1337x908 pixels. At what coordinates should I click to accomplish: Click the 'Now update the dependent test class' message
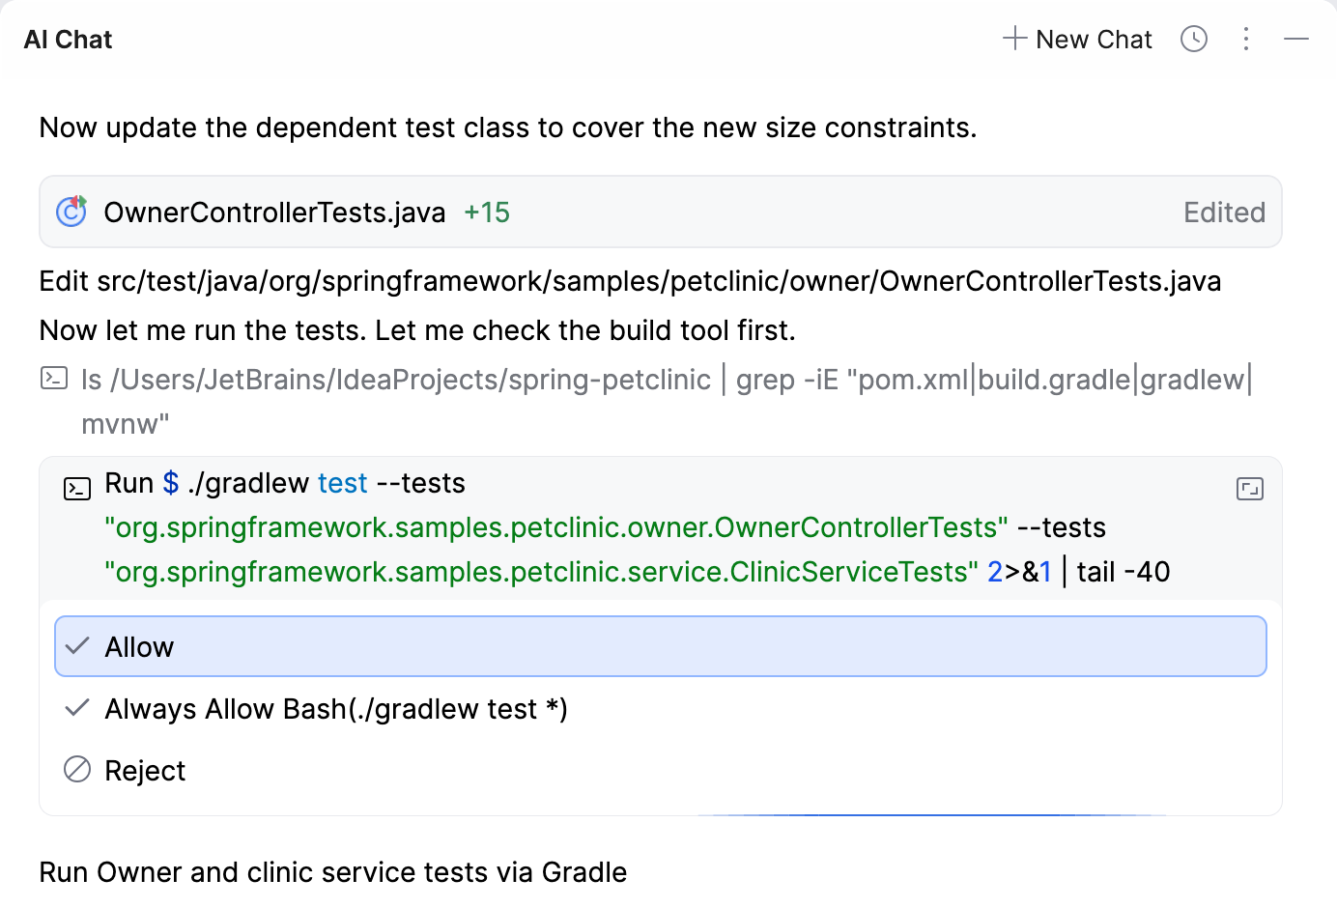[x=508, y=128]
